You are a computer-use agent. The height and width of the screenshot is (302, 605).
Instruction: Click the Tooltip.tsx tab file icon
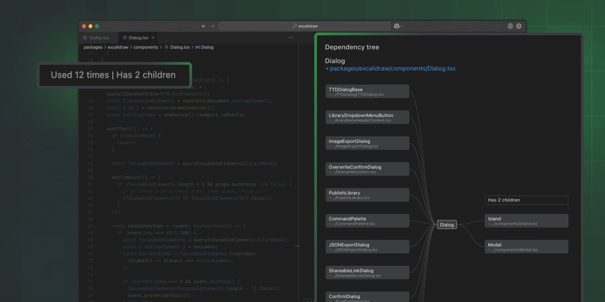[85, 38]
